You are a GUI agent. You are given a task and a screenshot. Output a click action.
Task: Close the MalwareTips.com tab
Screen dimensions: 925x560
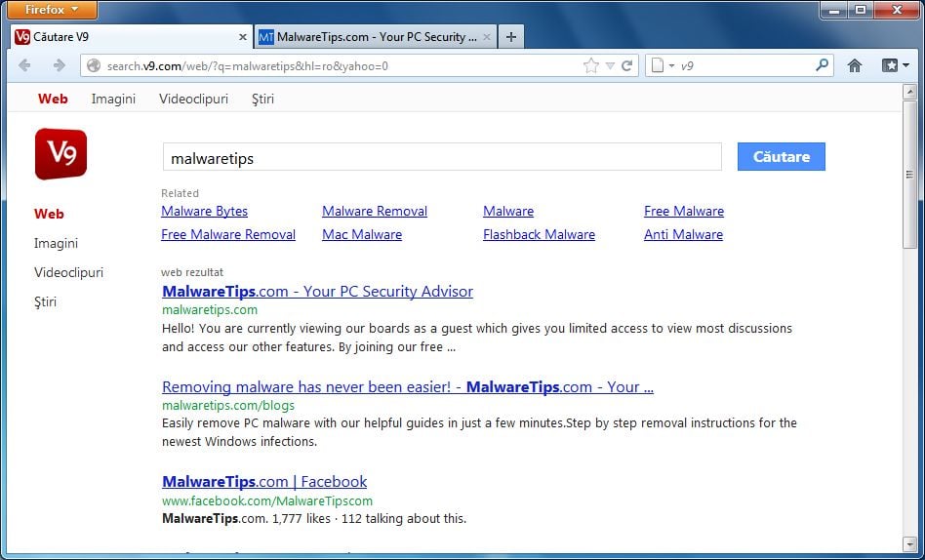487,37
